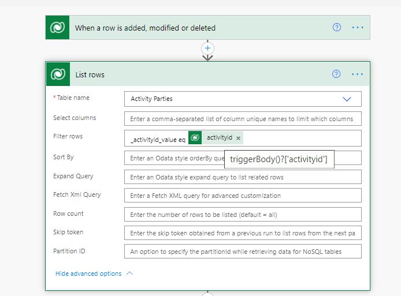The width and height of the screenshot is (401, 296).
Task: Click into the Filter rows field
Action: (300, 138)
